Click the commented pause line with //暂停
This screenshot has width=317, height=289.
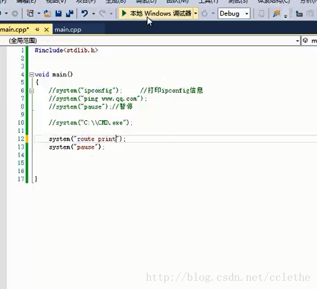pos(91,107)
